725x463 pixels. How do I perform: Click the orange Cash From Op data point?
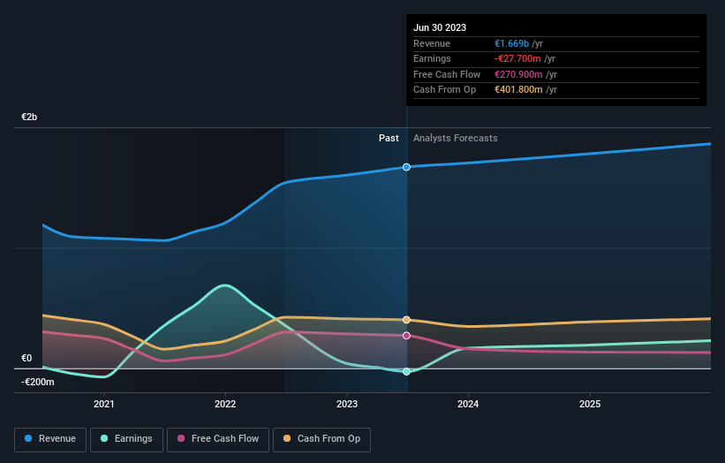(x=406, y=320)
